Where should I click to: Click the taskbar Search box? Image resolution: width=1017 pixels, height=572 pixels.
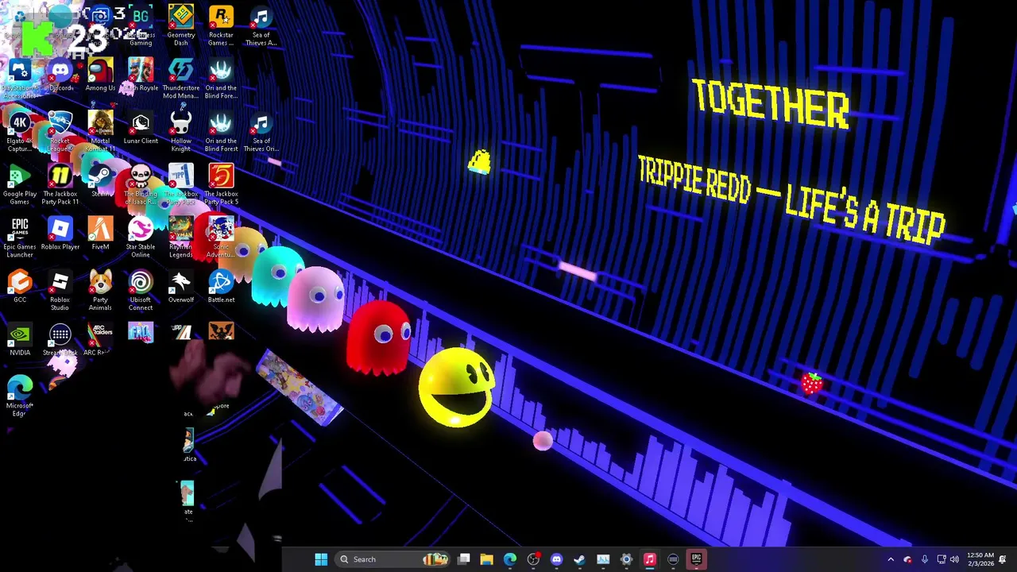point(393,559)
